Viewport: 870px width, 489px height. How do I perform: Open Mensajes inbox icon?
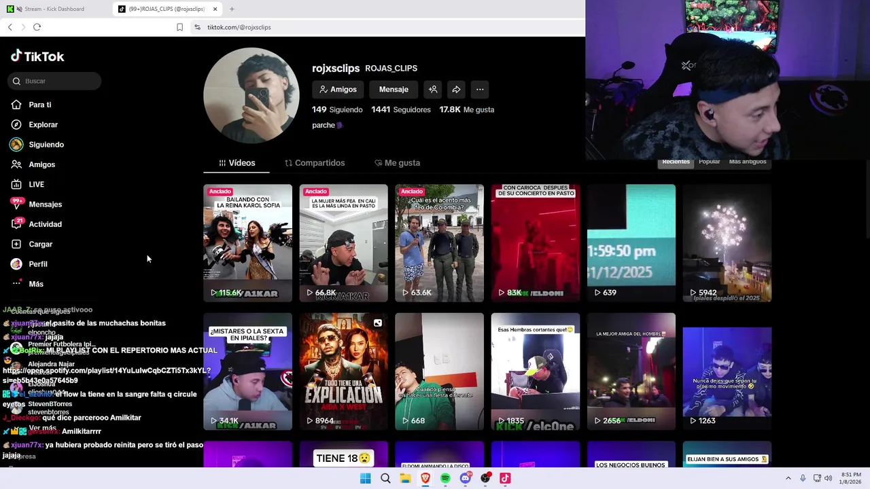pos(16,204)
